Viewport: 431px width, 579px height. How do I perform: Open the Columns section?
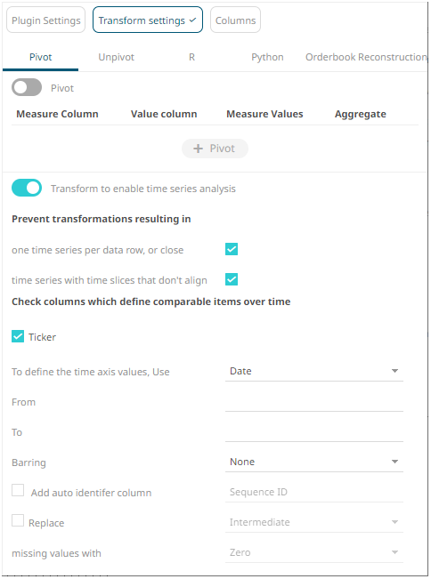pyautogui.click(x=235, y=20)
